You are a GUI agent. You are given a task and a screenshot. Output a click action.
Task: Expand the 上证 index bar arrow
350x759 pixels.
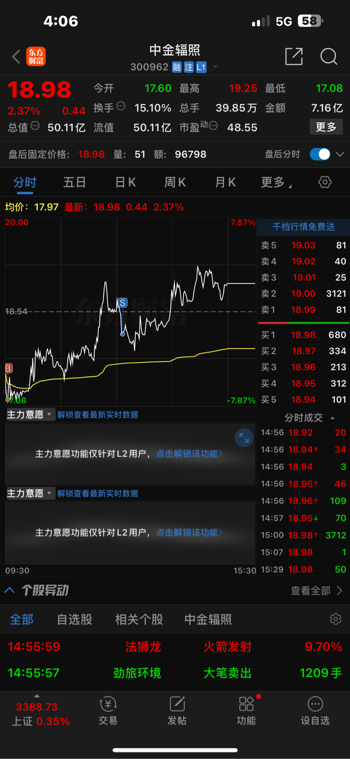click(37, 696)
